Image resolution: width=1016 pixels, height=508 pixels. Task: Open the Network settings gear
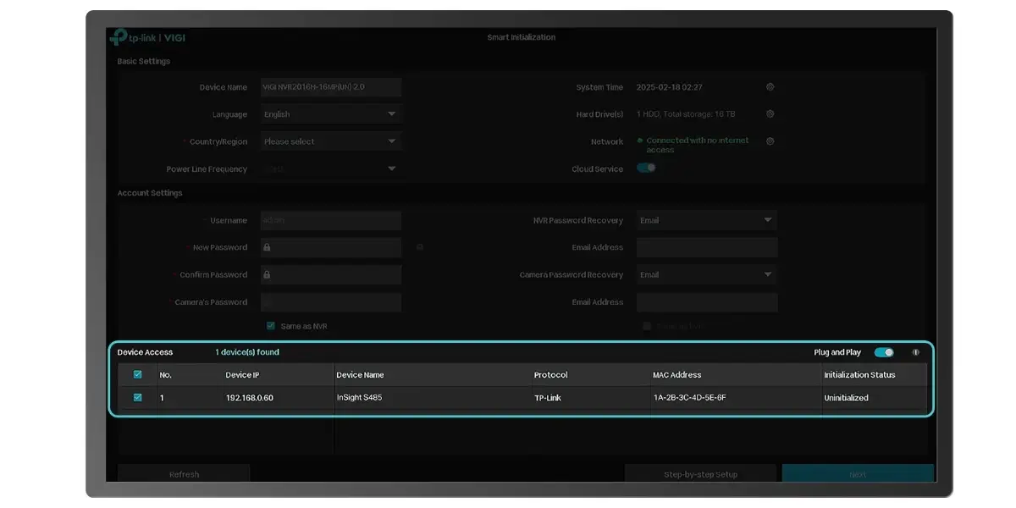770,141
